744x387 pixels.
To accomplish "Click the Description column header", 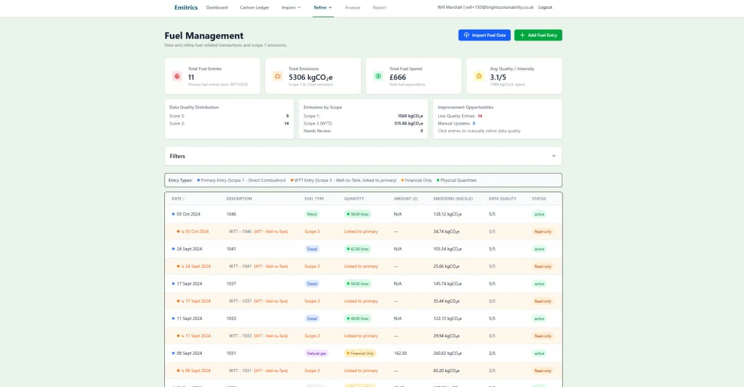I will tap(239, 198).
